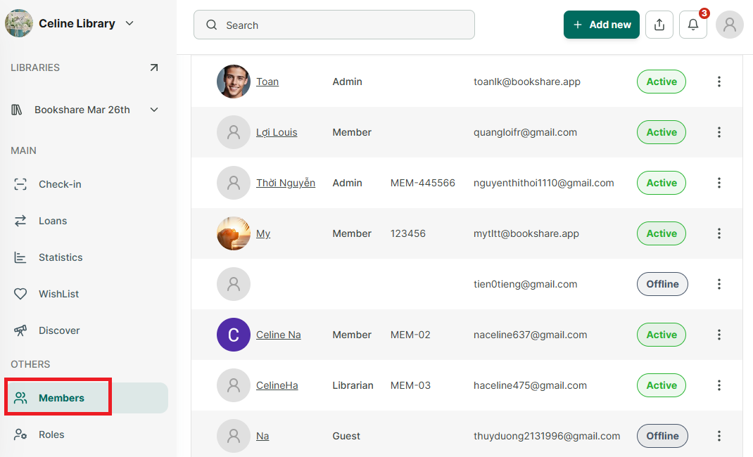753x457 pixels.
Task: Open the notifications bell
Action: [693, 25]
